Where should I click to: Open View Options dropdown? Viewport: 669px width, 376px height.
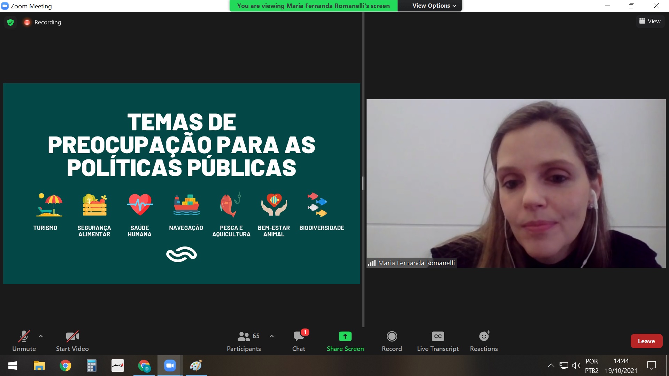(434, 6)
